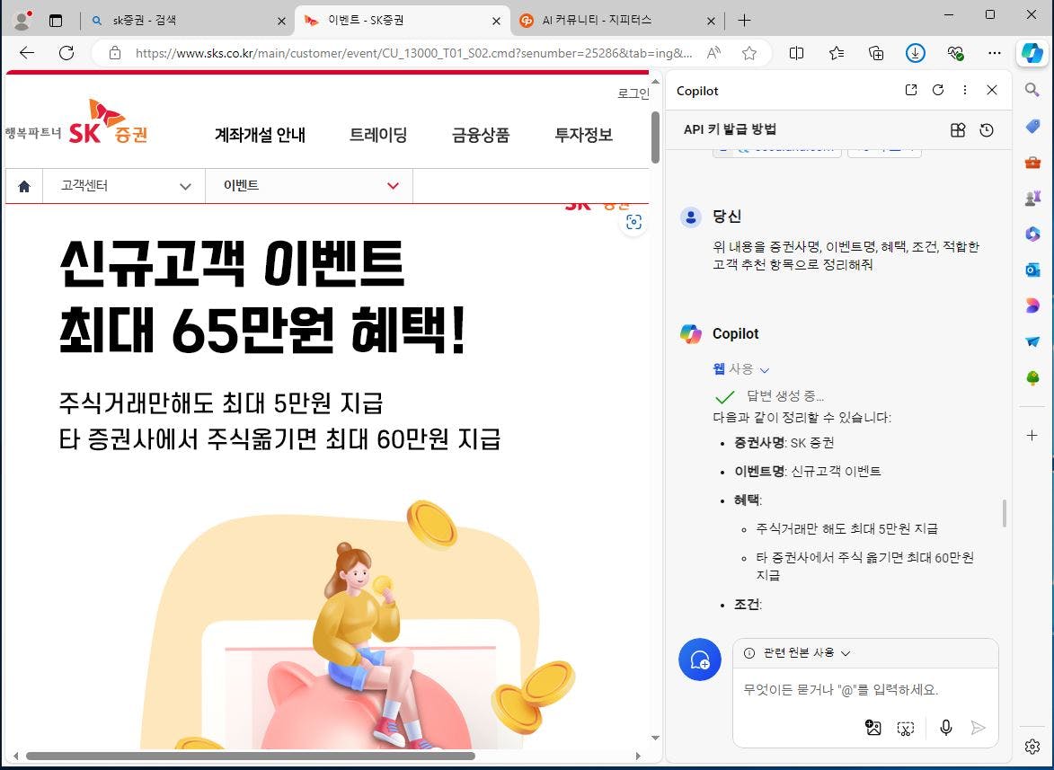Screen dimensions: 1054x770
Task: Close the Copilot pane
Action: (991, 90)
